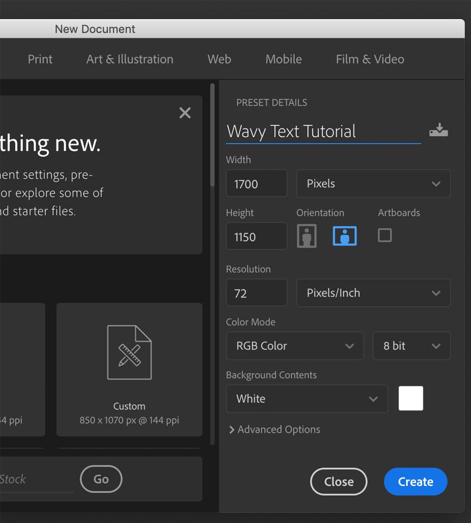471x523 pixels.
Task: Click the Close button
Action: (x=339, y=481)
